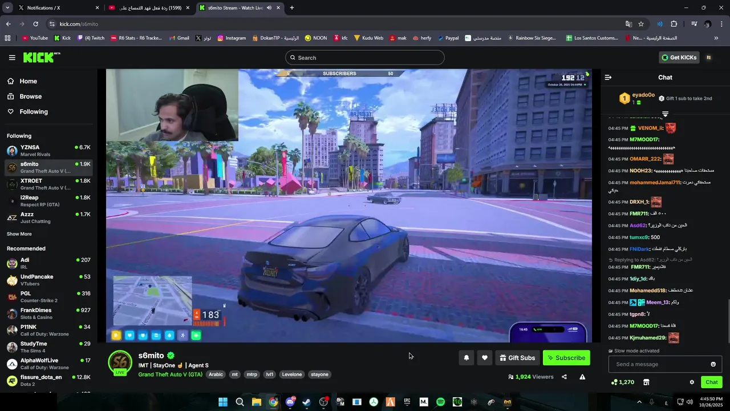Screen dimensions: 730x411
Task: Open the Chrome extensions puzzle icon
Action: tap(674, 24)
